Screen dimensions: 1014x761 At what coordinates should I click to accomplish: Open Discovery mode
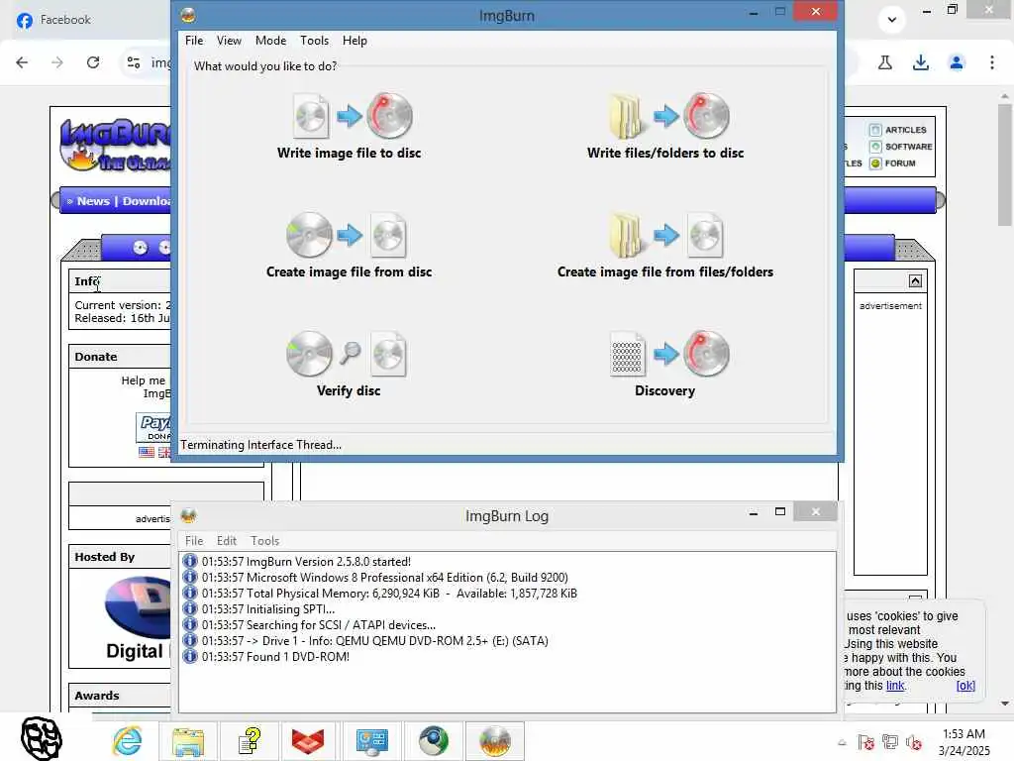665,365
